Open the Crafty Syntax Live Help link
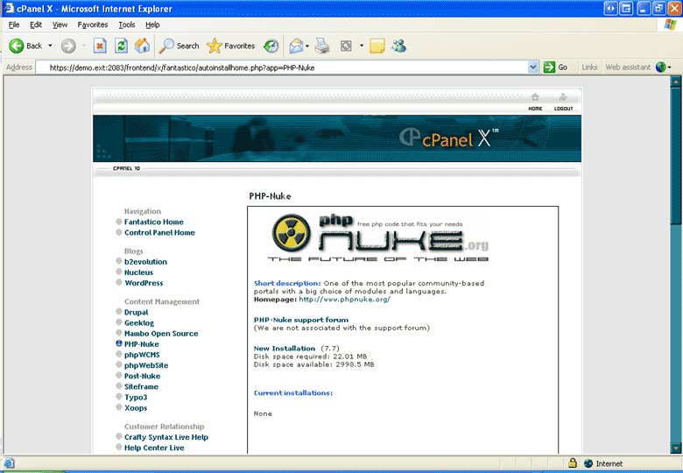 click(166, 437)
